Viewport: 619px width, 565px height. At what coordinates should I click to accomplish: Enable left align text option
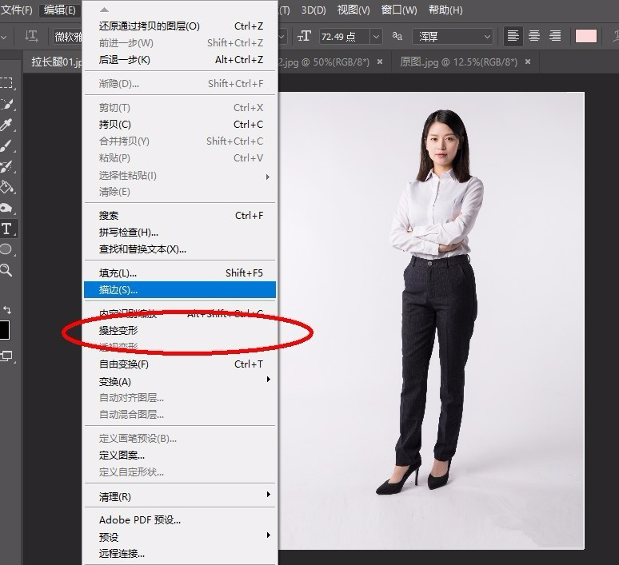click(513, 36)
